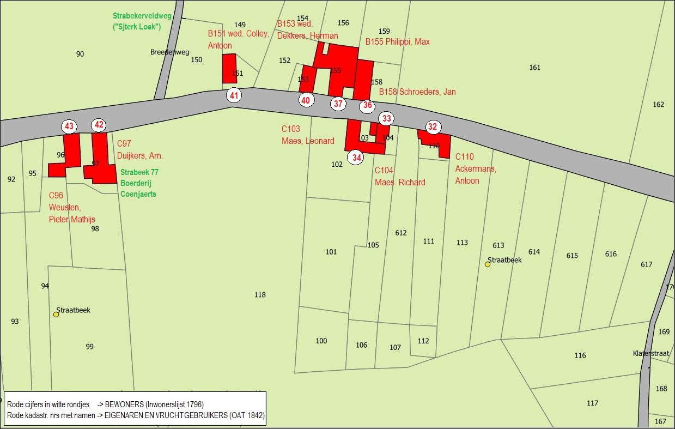This screenshot has height=429, width=675.
Task: Click the yellow Straatbeek dot near parcel 613
Action: coord(488,264)
